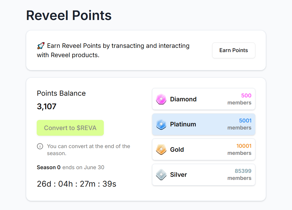The height and width of the screenshot is (210, 292).
Task: Select the Diamond tier card
Action: coord(203,99)
